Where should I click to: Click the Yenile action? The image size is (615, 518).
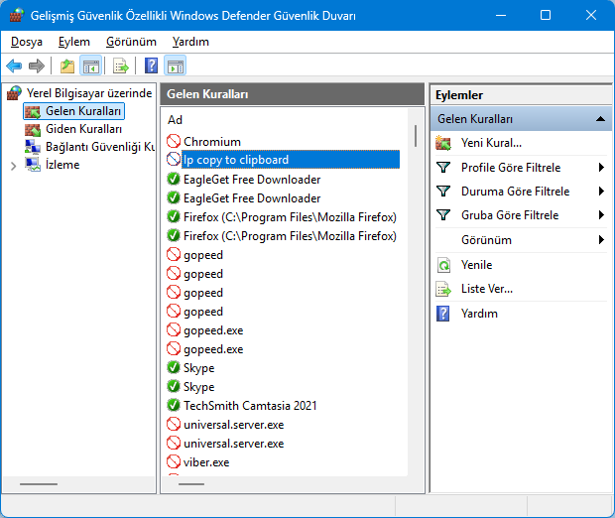point(476,265)
